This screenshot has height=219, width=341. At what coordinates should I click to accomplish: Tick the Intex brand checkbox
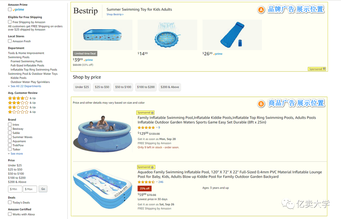tap(10, 125)
